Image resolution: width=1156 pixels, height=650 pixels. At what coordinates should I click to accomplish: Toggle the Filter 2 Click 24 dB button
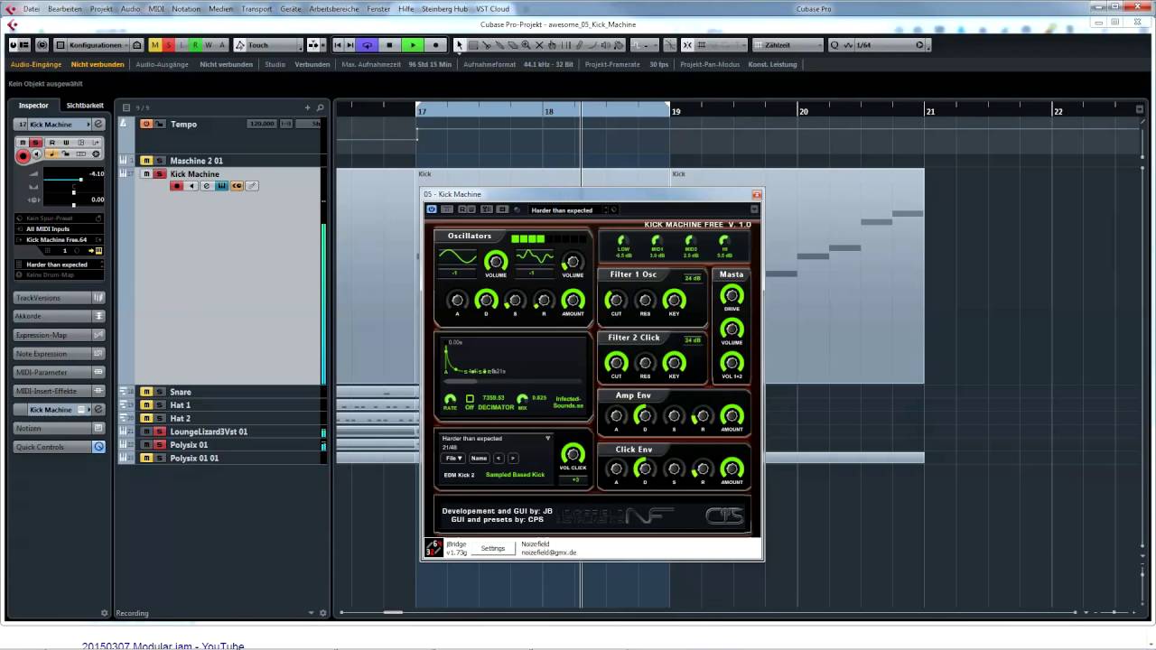pos(693,340)
